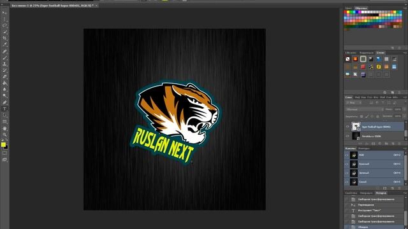Select the Crop tool
The width and height of the screenshot is (408, 229).
point(4,38)
